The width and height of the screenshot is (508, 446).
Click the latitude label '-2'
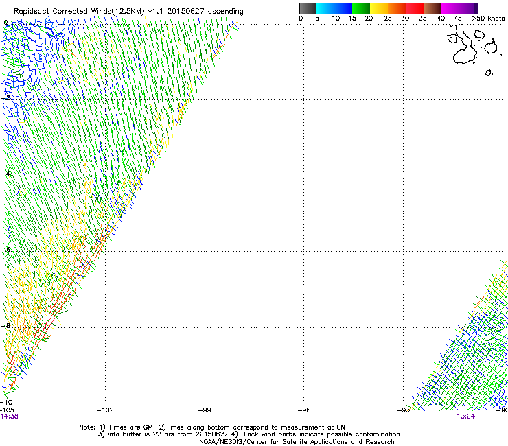click(x=6, y=98)
